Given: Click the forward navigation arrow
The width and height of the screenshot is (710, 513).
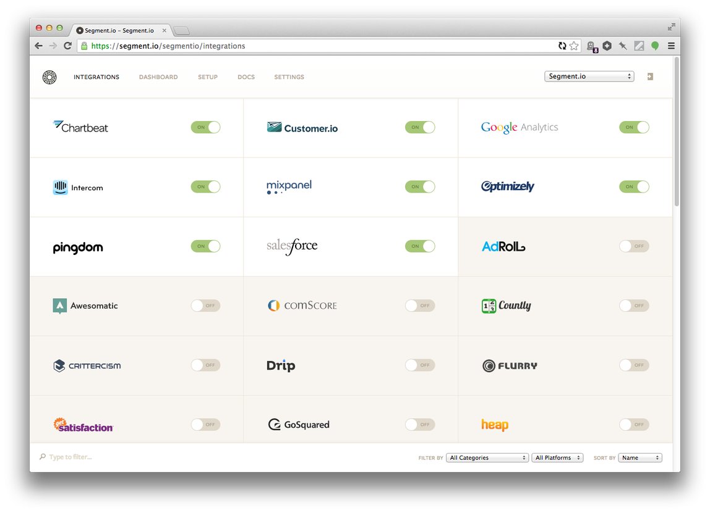Looking at the screenshot, I should tap(53, 46).
